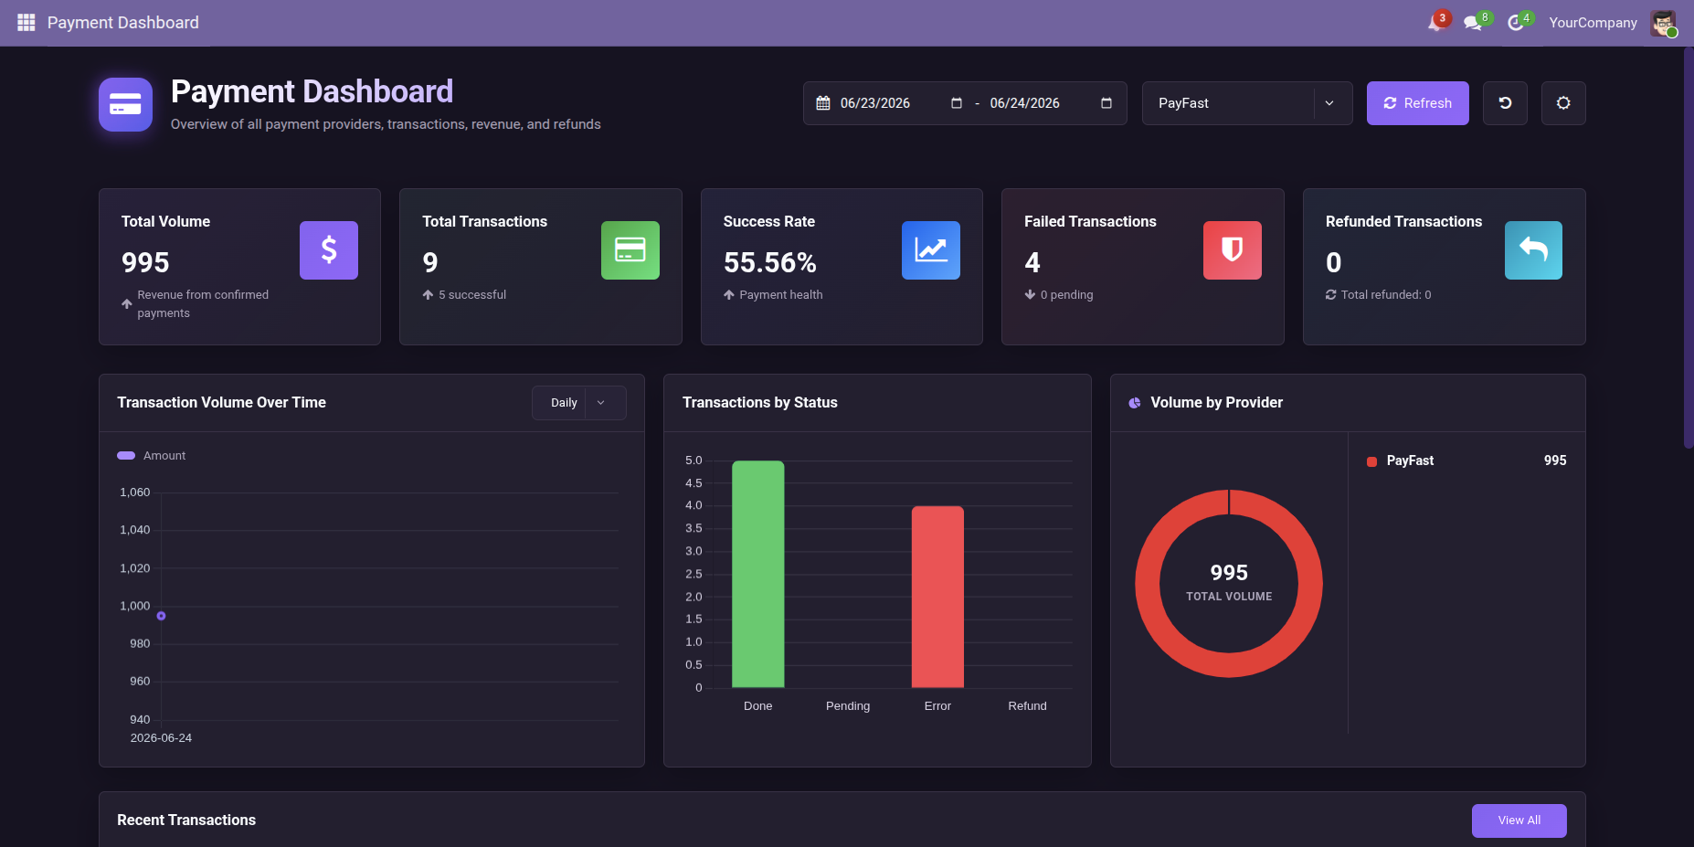Click the Total Volume dollar icon
1694x847 pixels.
329,250
